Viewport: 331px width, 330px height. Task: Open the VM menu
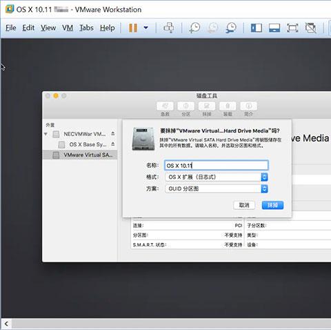click(x=68, y=28)
